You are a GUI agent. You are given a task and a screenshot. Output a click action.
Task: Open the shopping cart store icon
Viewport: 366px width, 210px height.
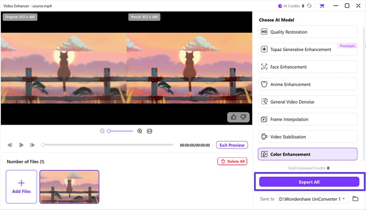322,6
